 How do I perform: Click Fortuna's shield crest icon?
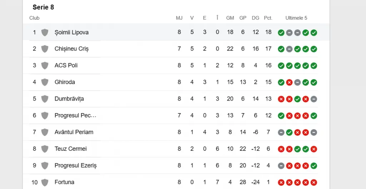(x=45, y=182)
